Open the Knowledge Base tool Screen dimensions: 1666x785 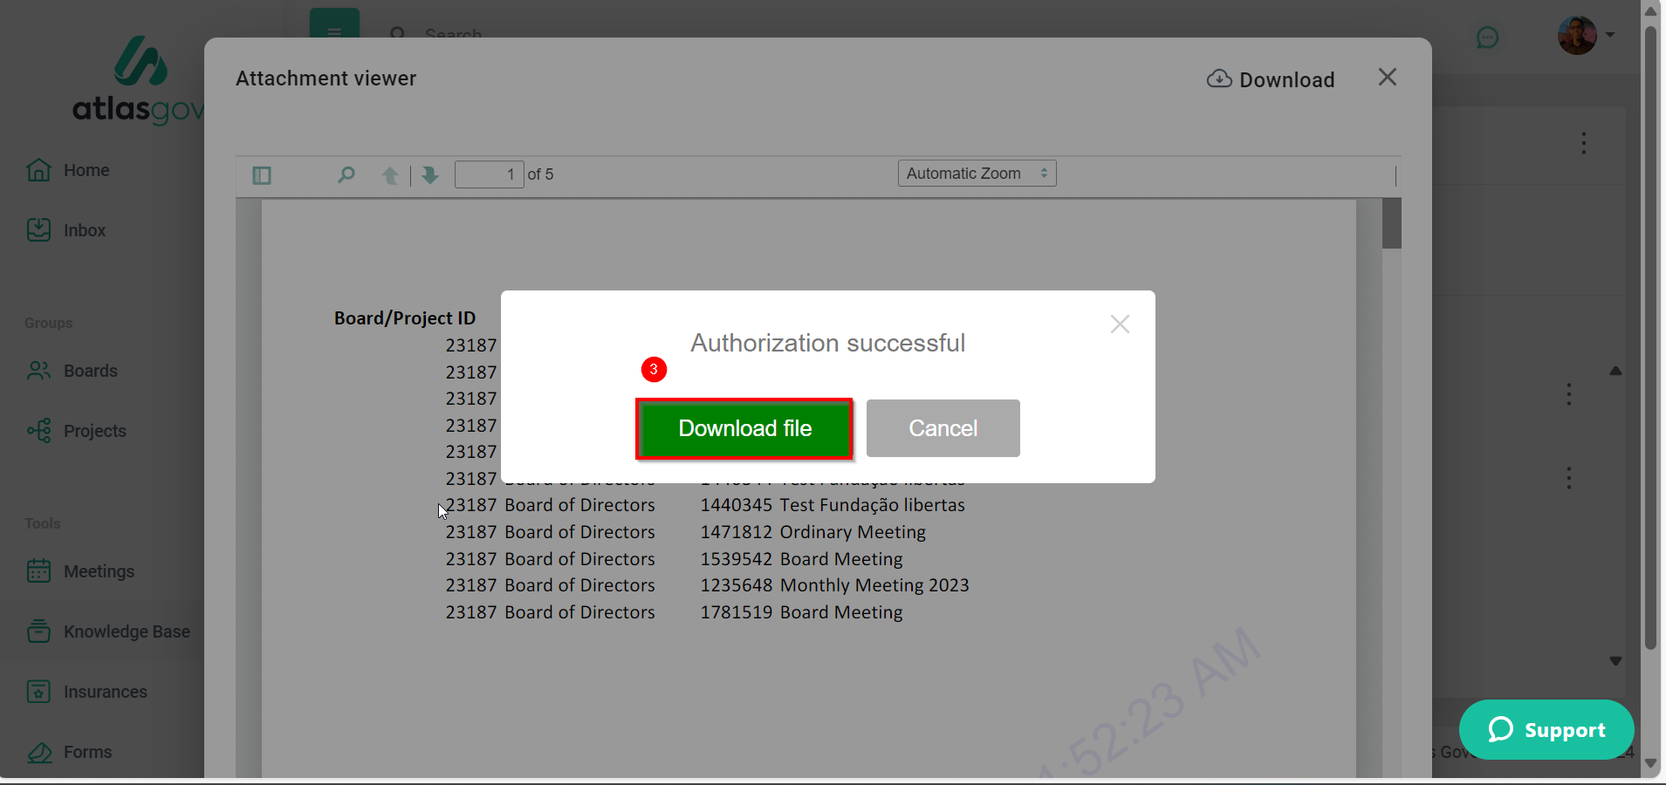[x=126, y=631]
